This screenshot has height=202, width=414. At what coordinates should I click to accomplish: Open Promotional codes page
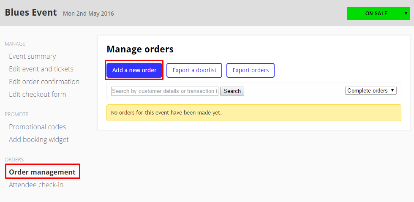tap(38, 127)
